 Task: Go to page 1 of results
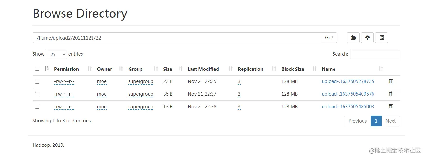pyautogui.click(x=376, y=121)
